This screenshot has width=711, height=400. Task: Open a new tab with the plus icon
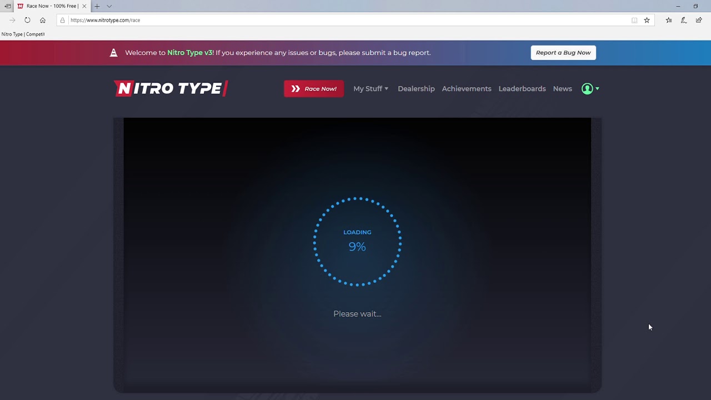[97, 6]
